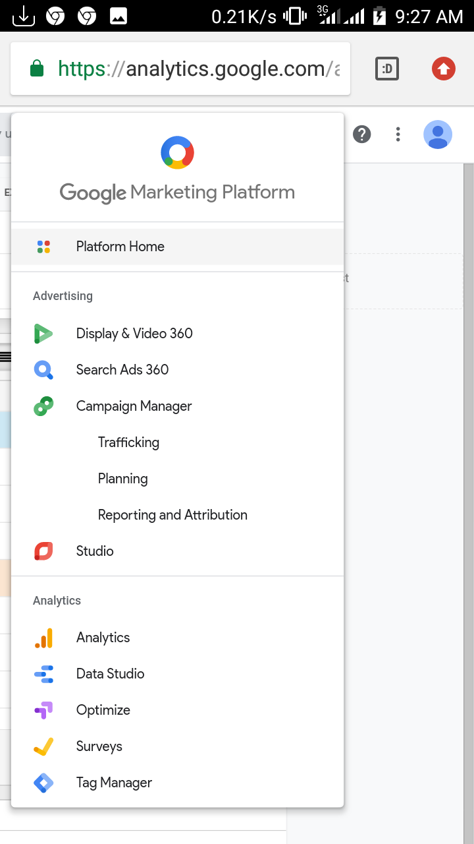This screenshot has width=474, height=844.
Task: Click the yellow Surveys checkmark icon
Action: pyautogui.click(x=43, y=746)
